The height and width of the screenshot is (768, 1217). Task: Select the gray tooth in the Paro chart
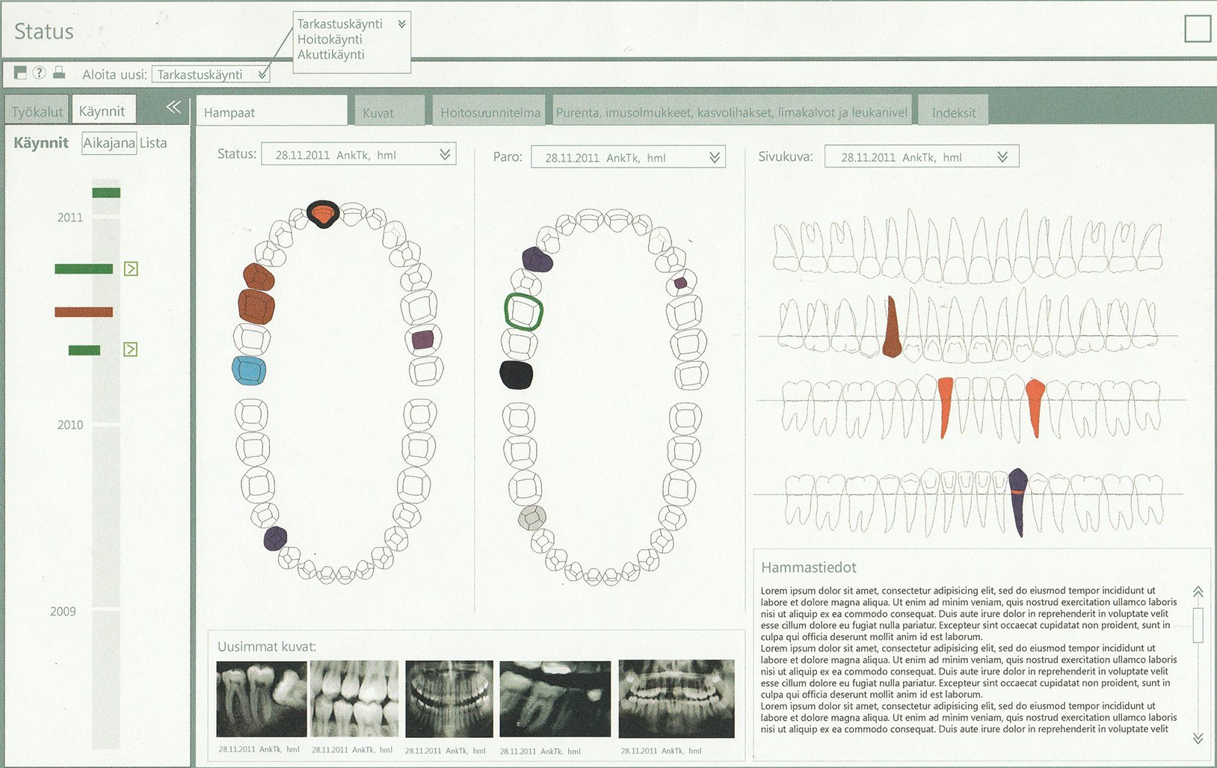tap(532, 517)
